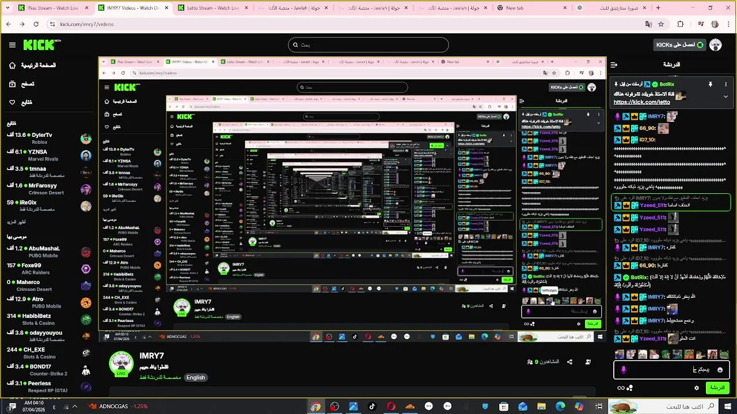The height and width of the screenshot is (414, 737).
Task: Open Foxe99 recommended channel
Action: (x=49, y=269)
